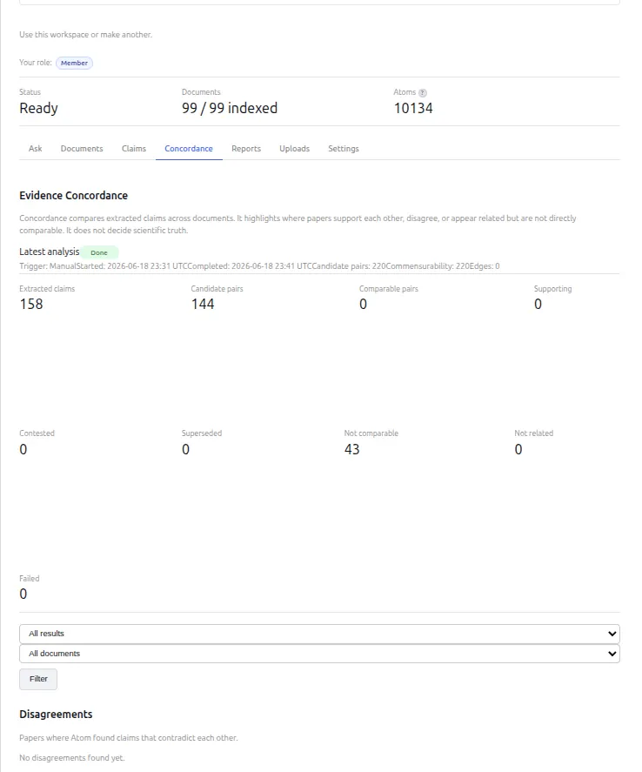Switch to the Documents tab
Screen dimensions: 642x772
point(82,149)
